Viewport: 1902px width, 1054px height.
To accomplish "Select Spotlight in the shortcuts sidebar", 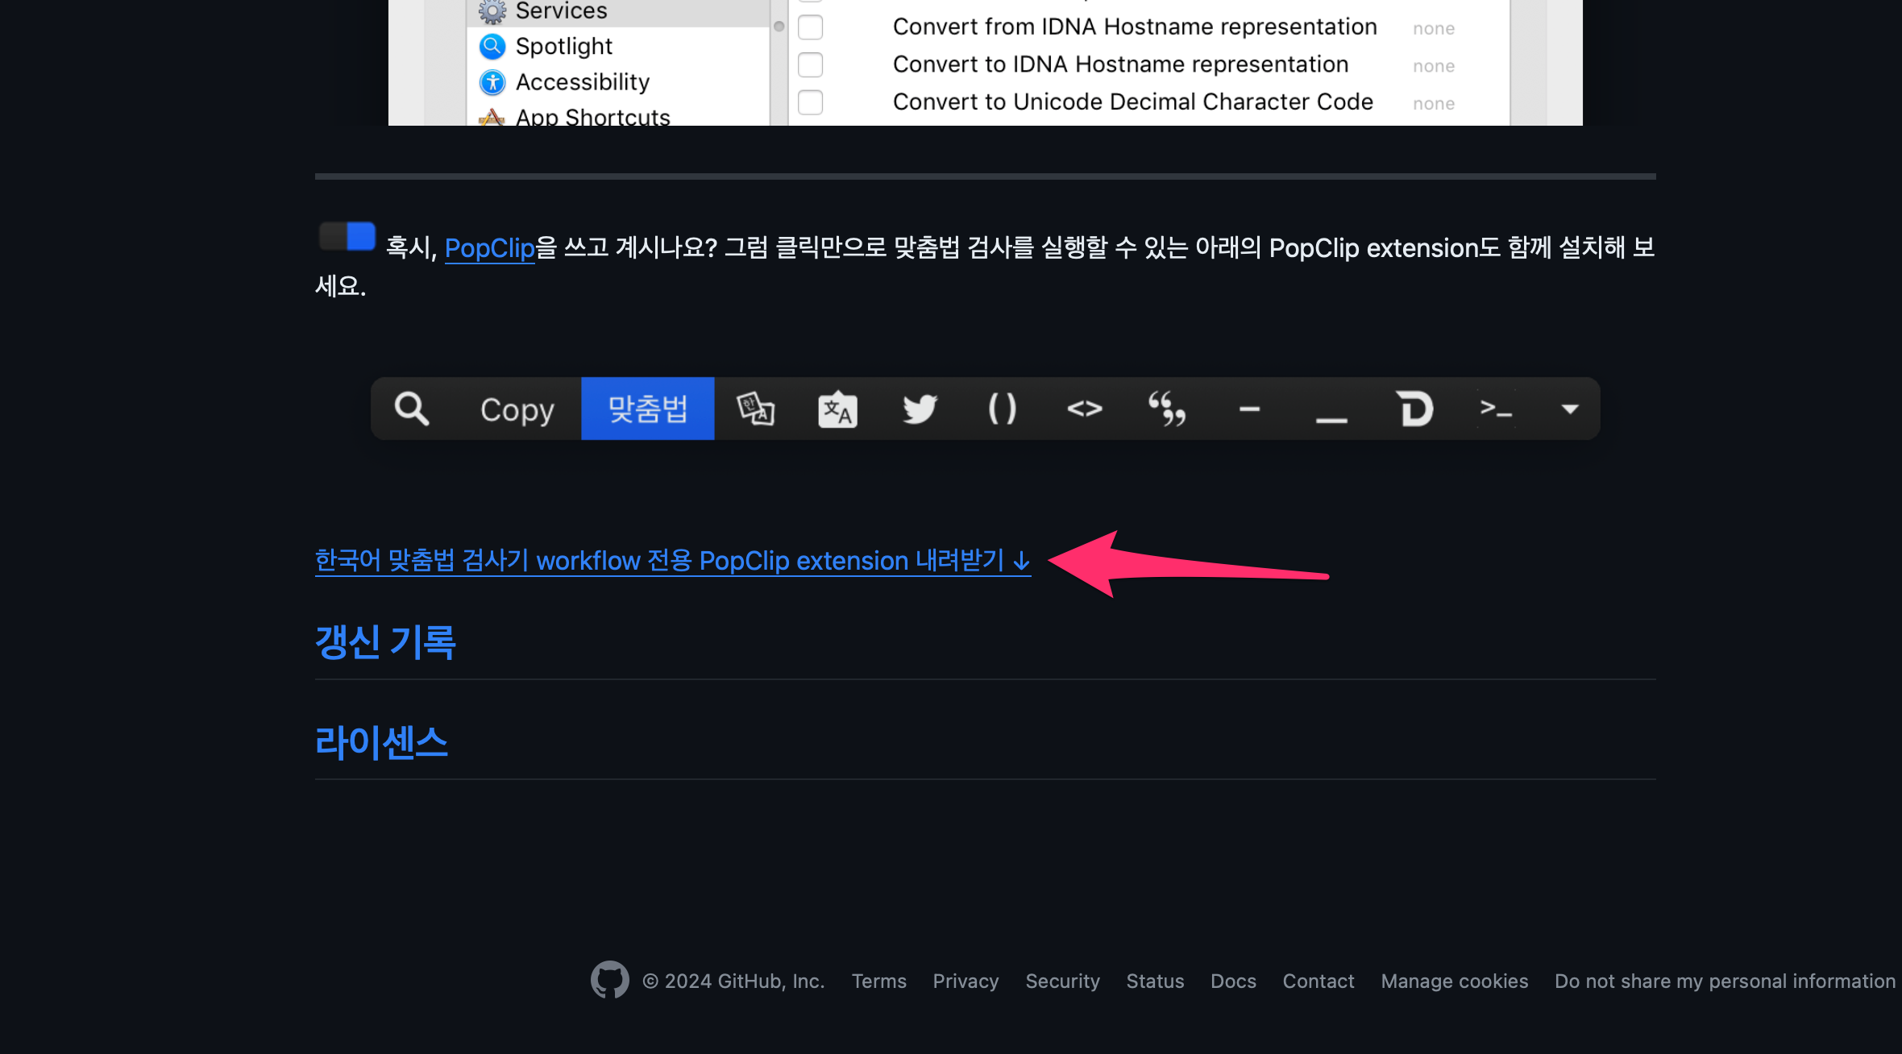I will (x=563, y=46).
